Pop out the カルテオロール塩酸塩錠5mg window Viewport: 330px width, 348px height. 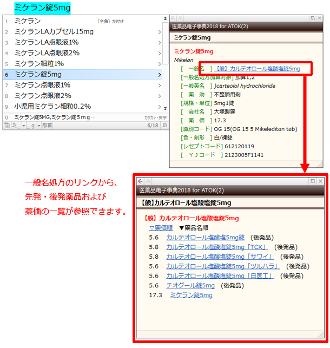(x=313, y=181)
